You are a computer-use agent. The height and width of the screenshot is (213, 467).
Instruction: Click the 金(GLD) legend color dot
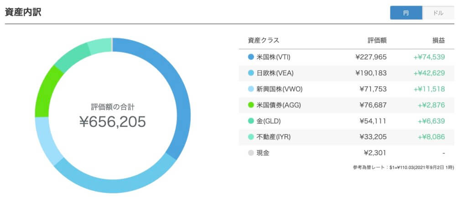pyautogui.click(x=251, y=121)
